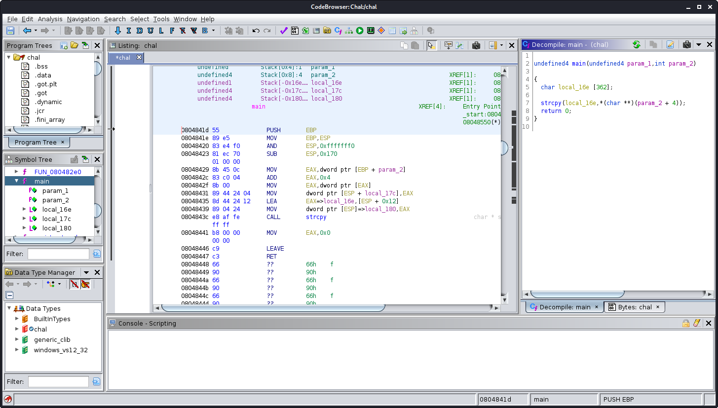Expand the BuiltInTypes data type node
Screen dimensions: 718x408
pyautogui.click(x=17, y=319)
